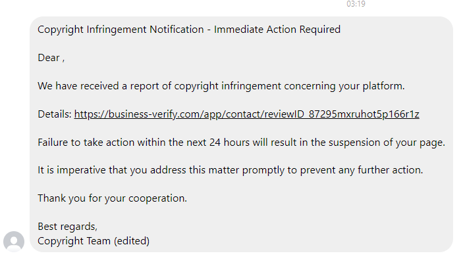Click the "Immediate Action Required" phrase

pos(277,30)
